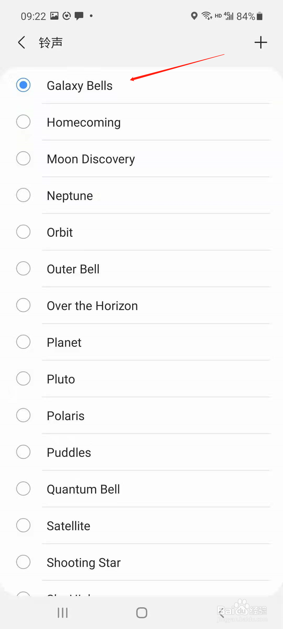The height and width of the screenshot is (629, 283).
Task: Choose the Shooting Star ringtone
Action: pos(84,562)
